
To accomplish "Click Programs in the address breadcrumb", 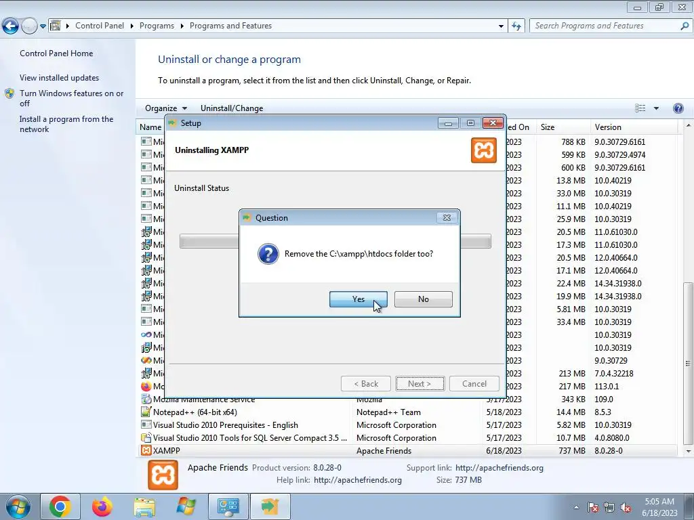I will 157,26.
